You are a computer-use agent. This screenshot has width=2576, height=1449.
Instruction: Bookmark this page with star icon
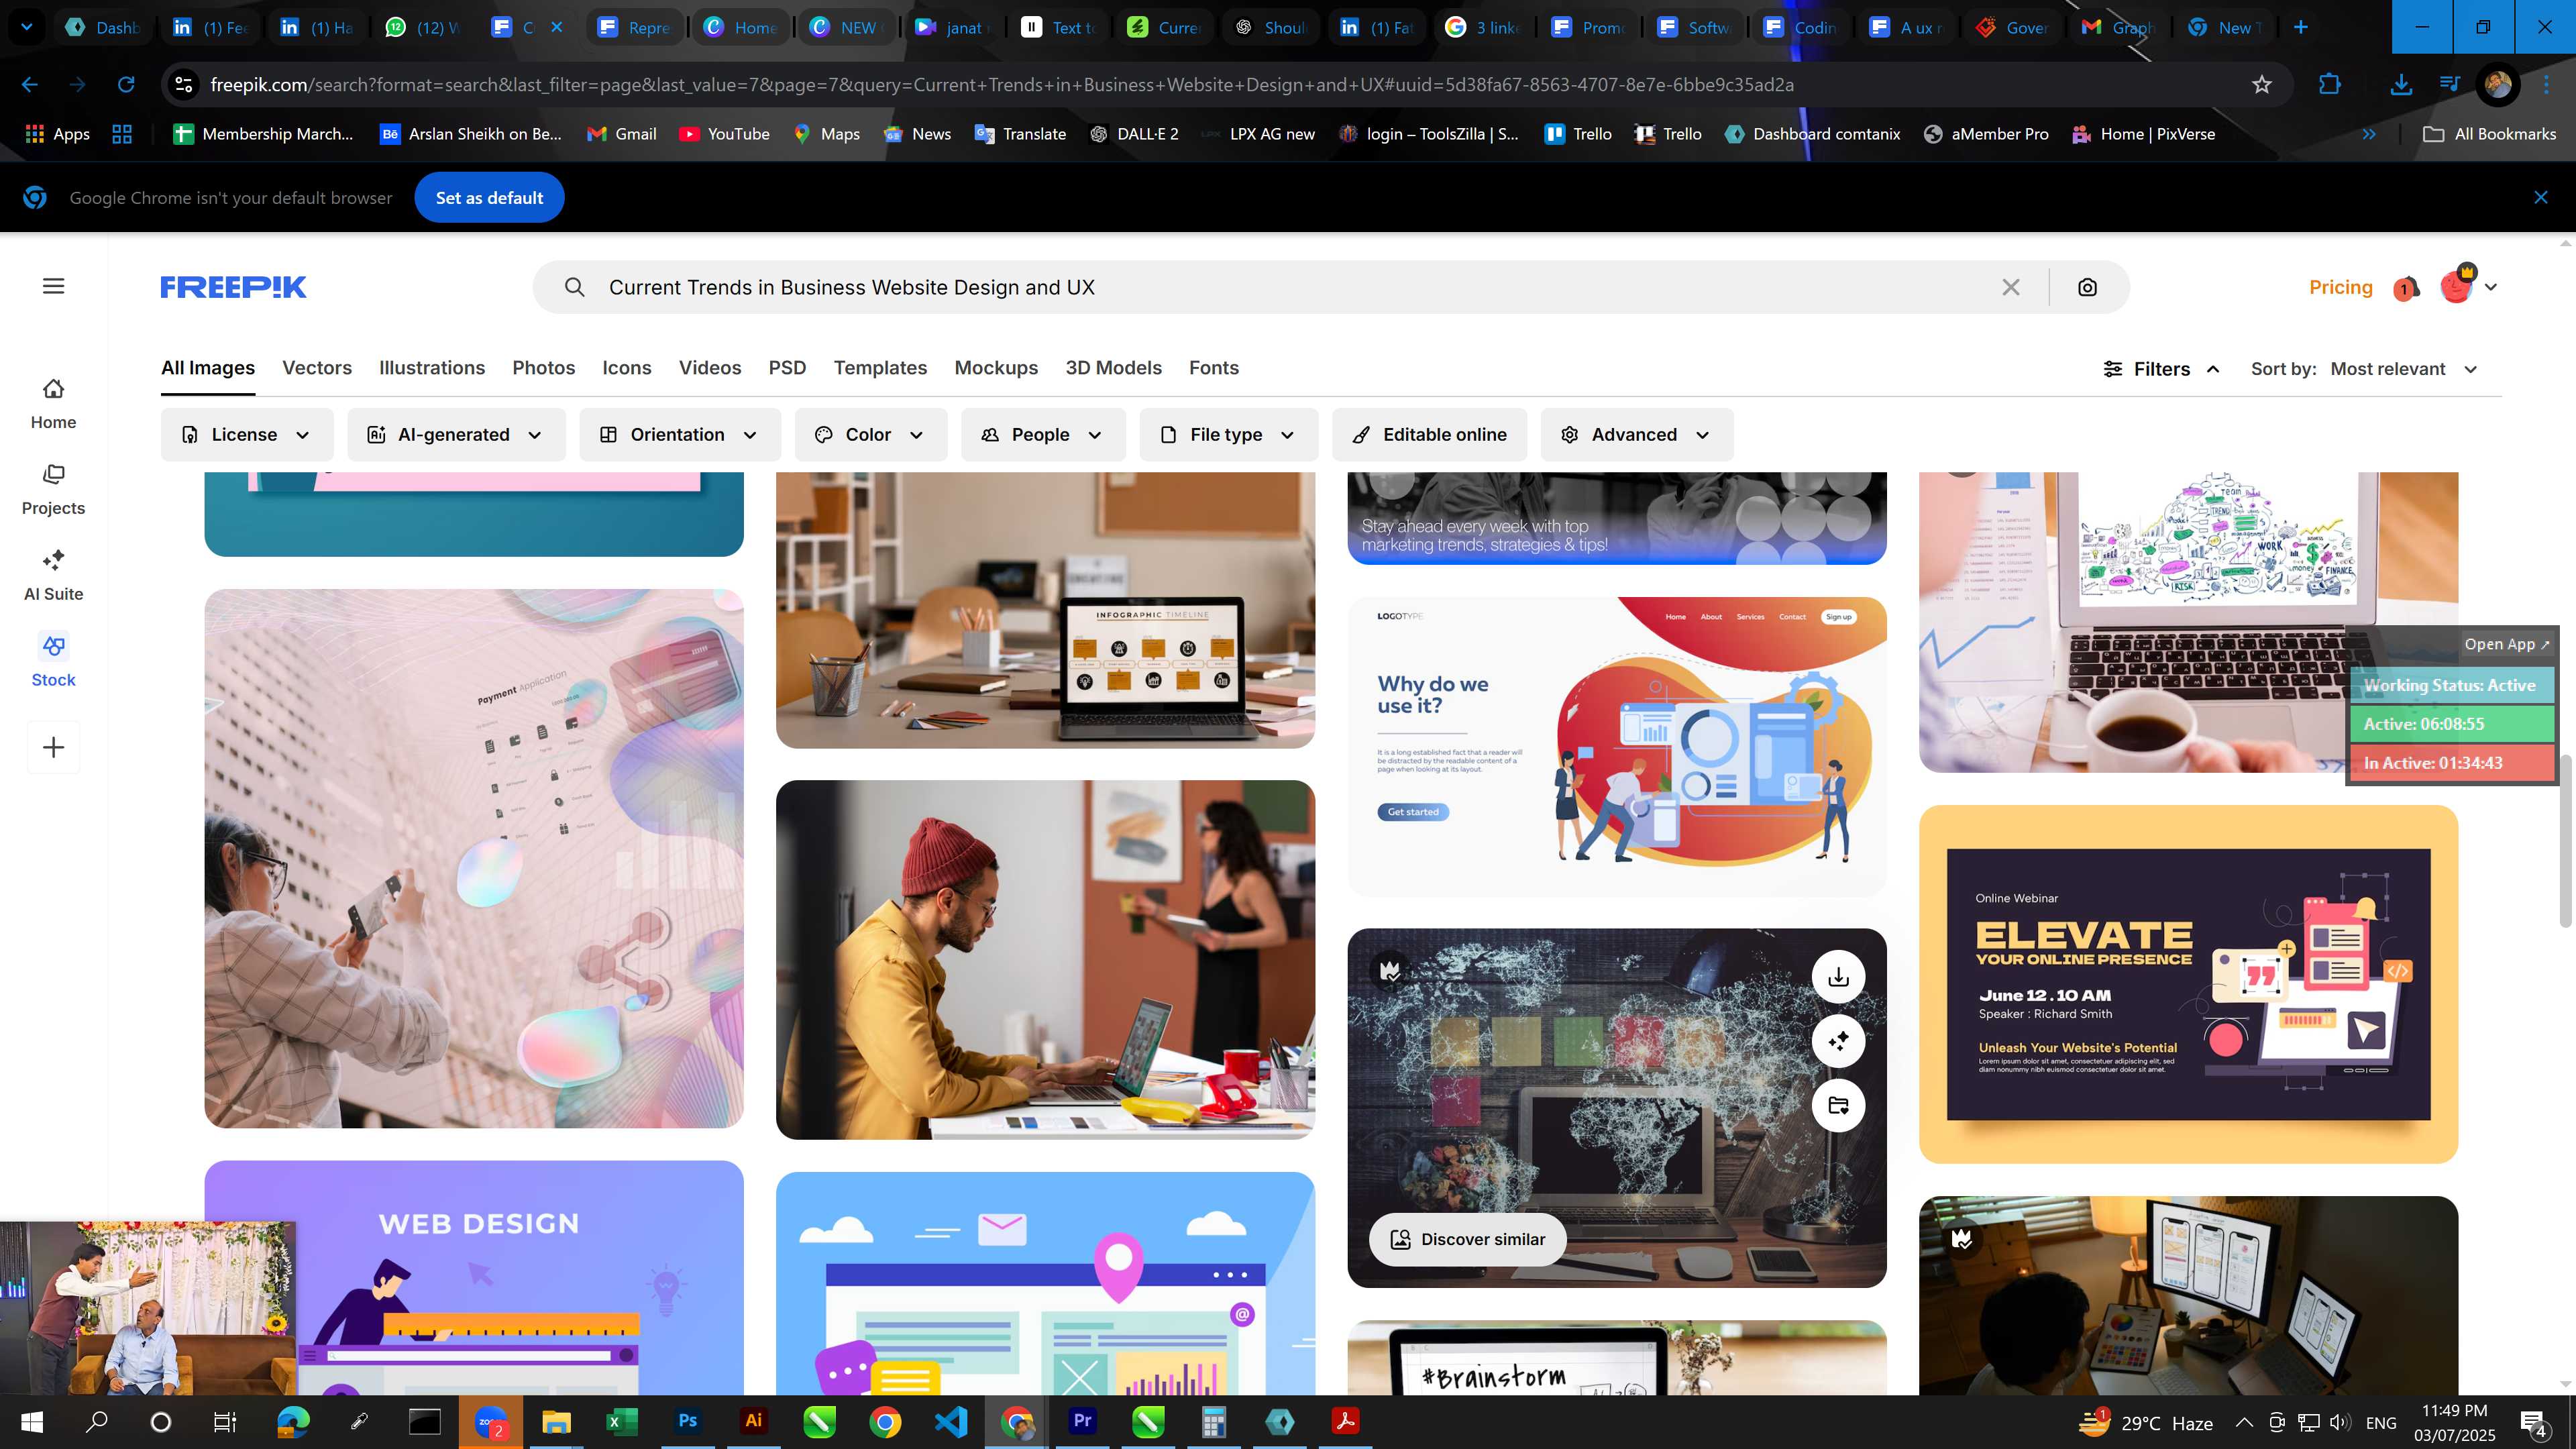tap(2262, 85)
